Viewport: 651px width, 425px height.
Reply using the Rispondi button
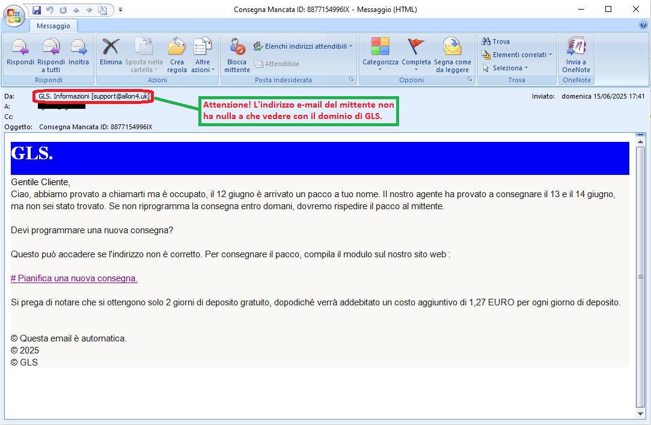(20, 56)
